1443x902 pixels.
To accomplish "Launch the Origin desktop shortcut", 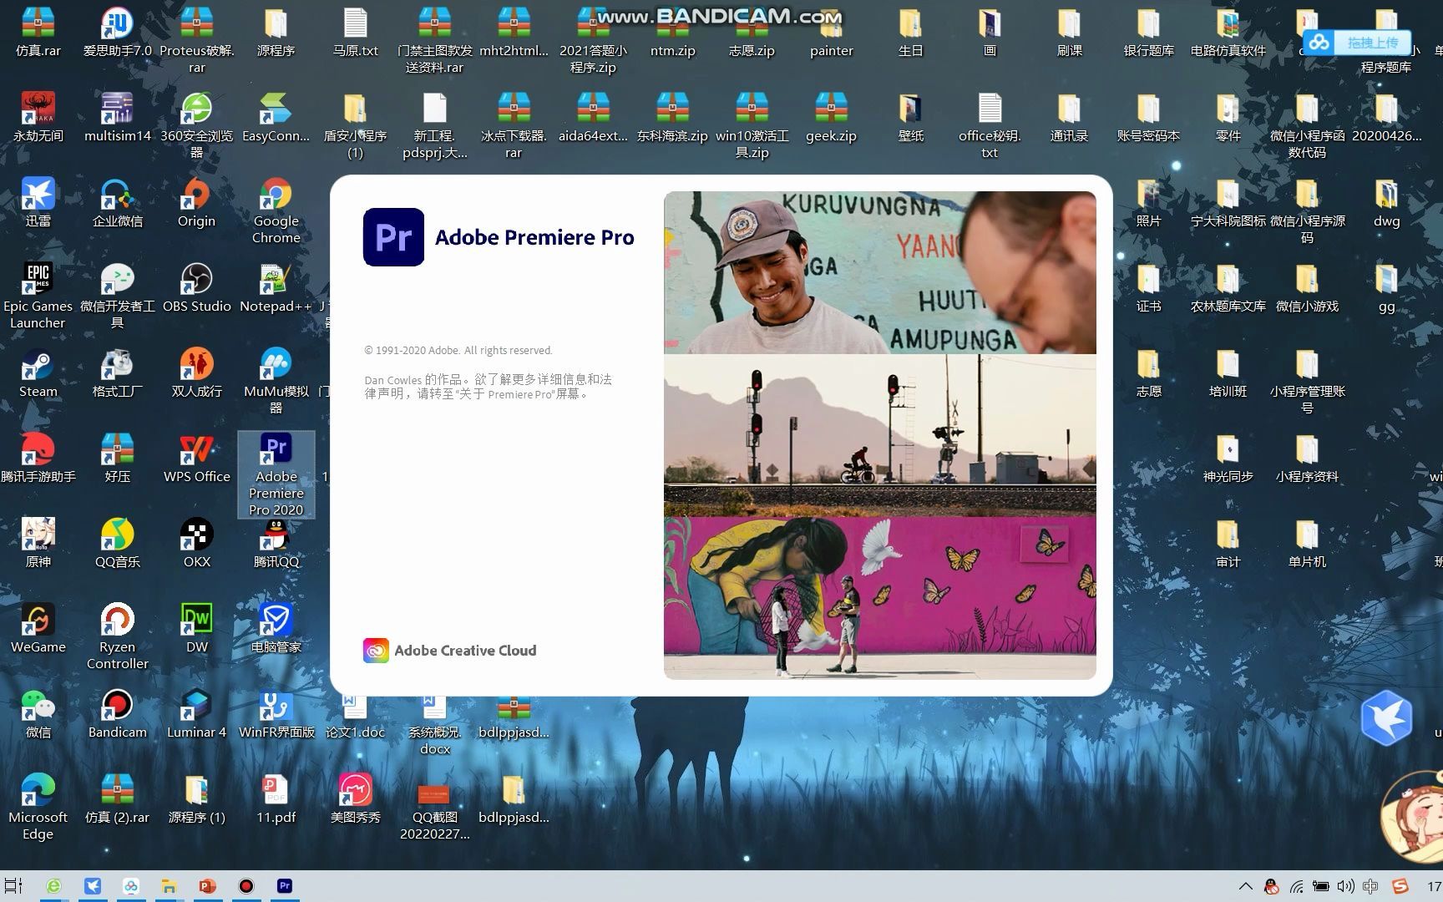I will [x=197, y=202].
